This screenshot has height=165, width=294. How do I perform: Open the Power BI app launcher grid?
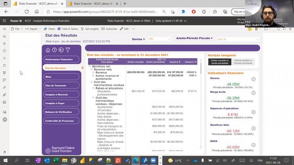point(4,21)
